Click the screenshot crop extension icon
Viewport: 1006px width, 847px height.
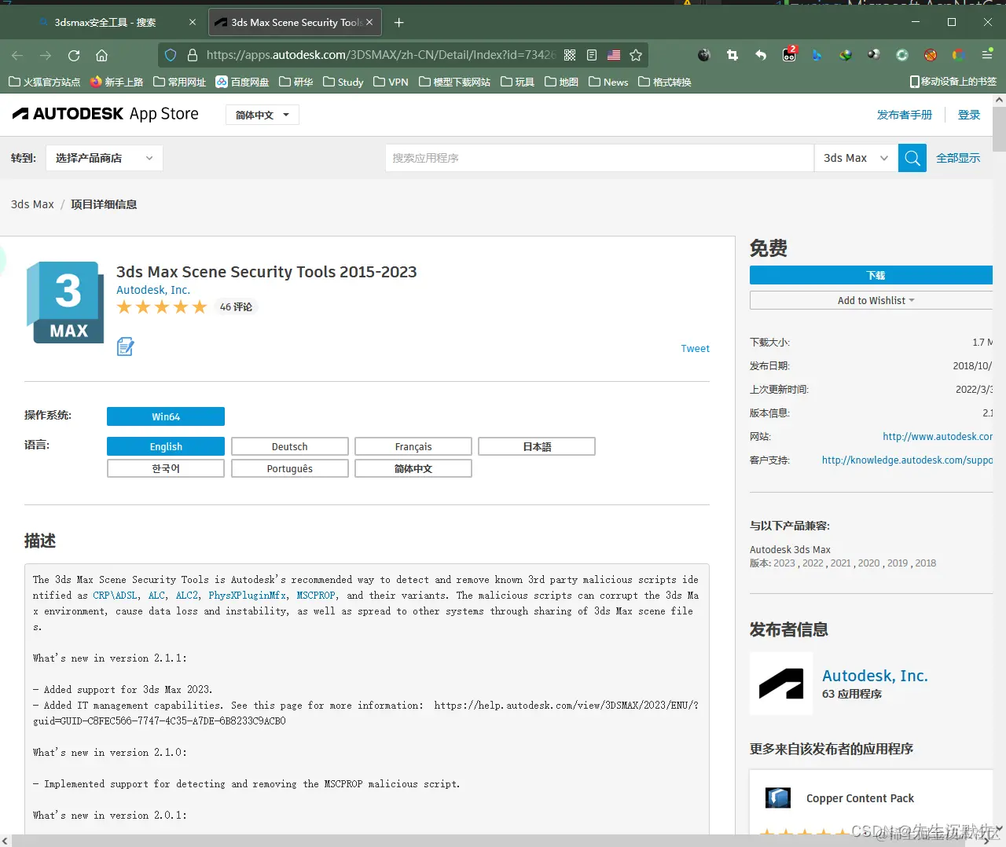pyautogui.click(x=732, y=55)
